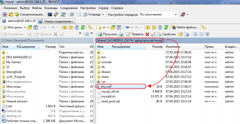Switch to admin@192.168.1.35 session tab

coord(19,21)
